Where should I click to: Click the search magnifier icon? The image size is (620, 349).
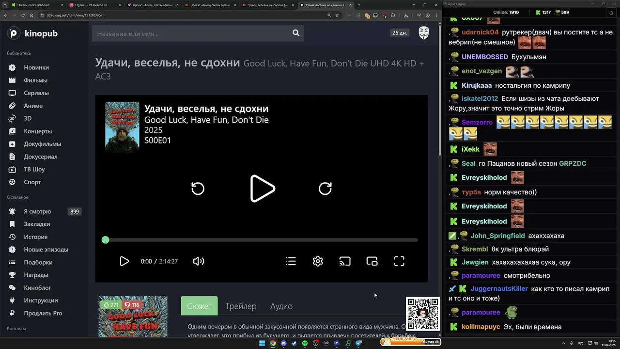296,33
